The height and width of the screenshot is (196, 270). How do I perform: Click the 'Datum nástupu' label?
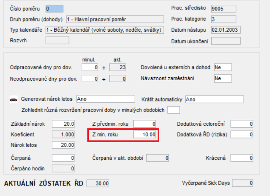pos(189,30)
